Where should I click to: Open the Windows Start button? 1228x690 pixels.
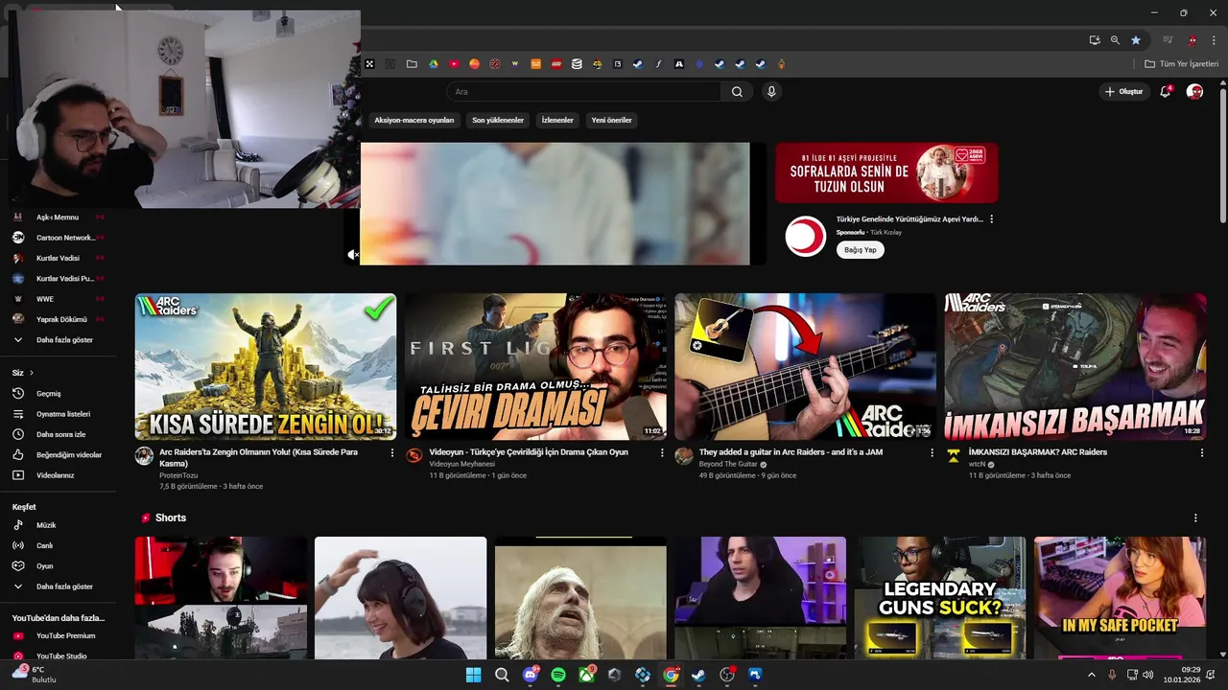pyautogui.click(x=473, y=675)
